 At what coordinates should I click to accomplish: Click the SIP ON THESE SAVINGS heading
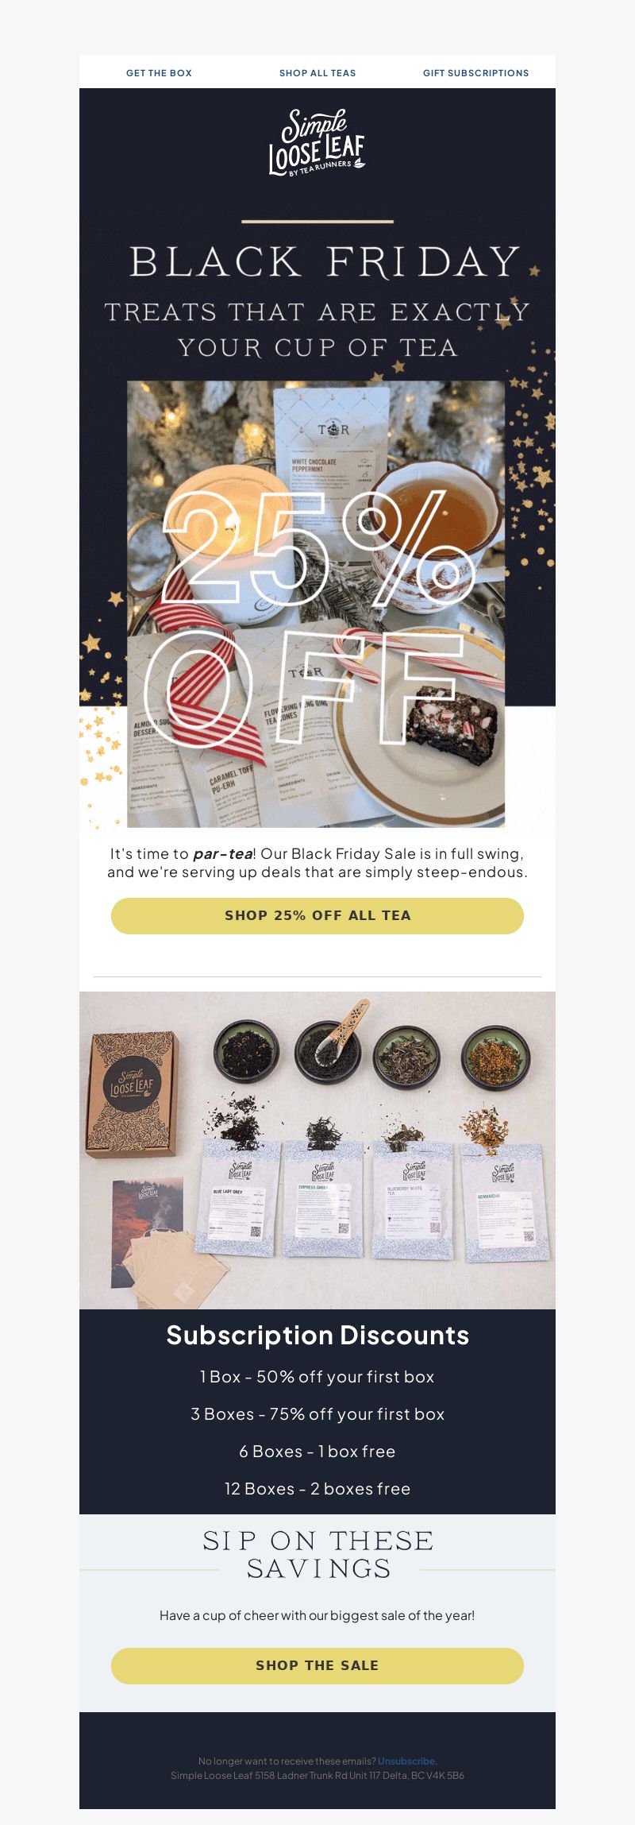coord(317,1554)
